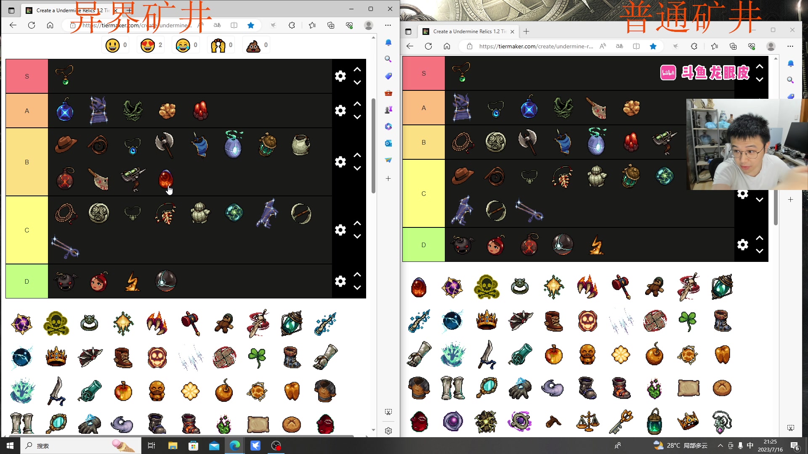Refresh the page in left browser window
The image size is (808, 454).
(32, 25)
